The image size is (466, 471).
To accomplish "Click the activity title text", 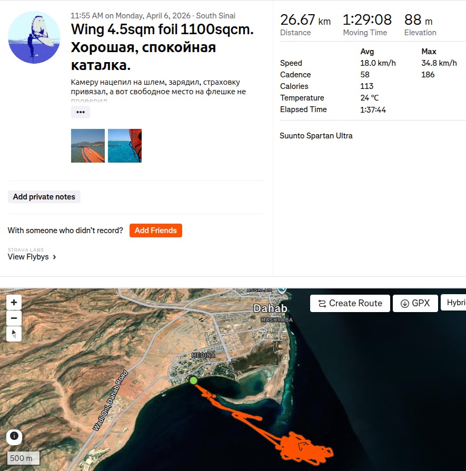I will (x=162, y=47).
